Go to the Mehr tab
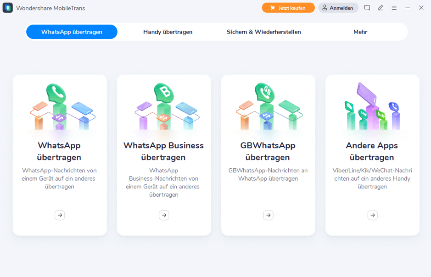 [360, 32]
